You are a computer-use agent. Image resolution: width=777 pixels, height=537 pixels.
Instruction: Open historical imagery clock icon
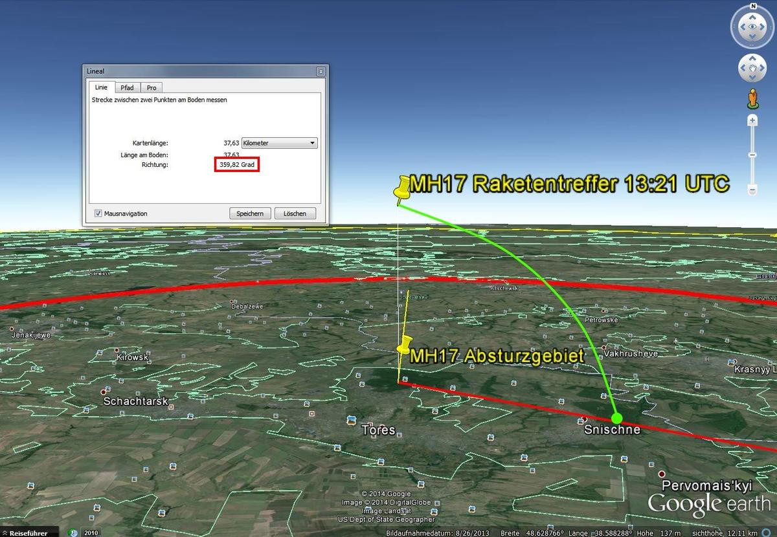pyautogui.click(x=74, y=532)
